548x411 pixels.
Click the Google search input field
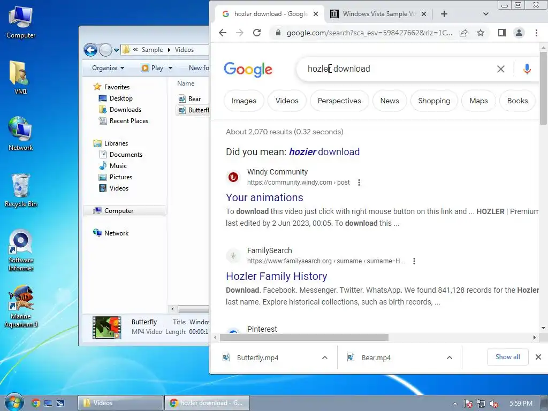[x=398, y=69]
